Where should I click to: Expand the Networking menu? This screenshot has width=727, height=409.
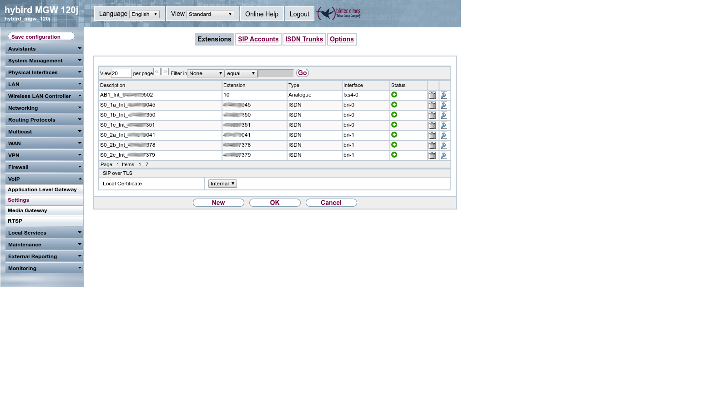44,108
